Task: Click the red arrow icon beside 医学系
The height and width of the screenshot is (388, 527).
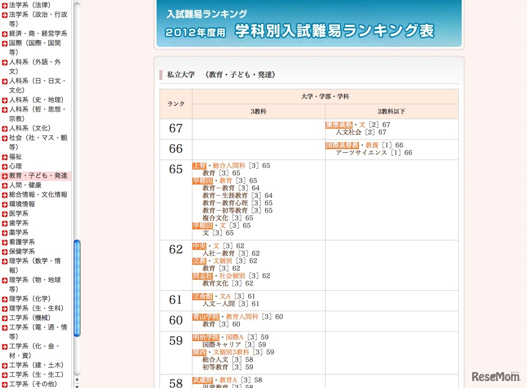Action: click(6, 213)
